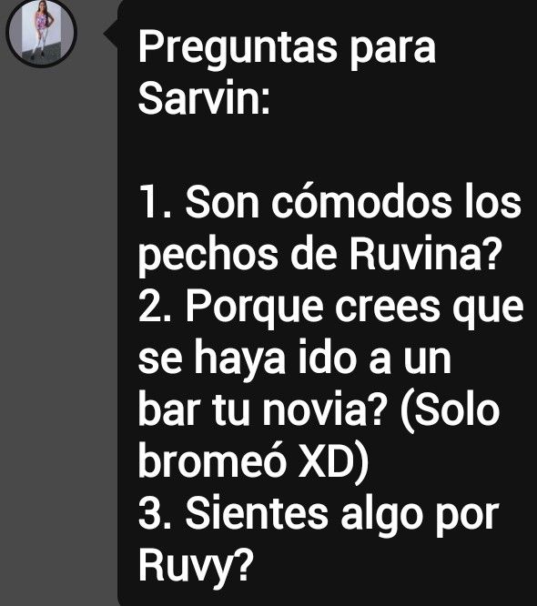Image resolution: width=537 pixels, height=606 pixels.
Task: Open the sender's circular profile avatar
Action: pyautogui.click(x=41, y=33)
